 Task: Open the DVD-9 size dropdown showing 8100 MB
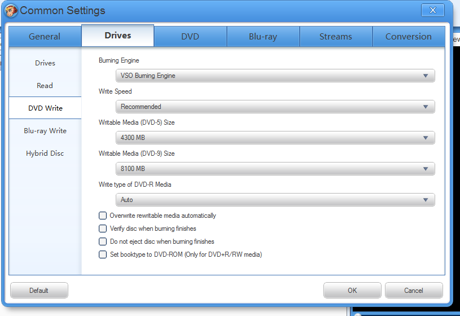275,169
